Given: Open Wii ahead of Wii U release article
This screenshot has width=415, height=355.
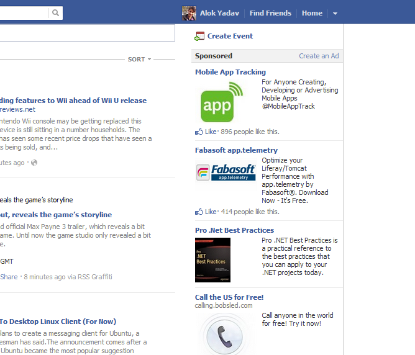Looking at the screenshot, I should 73,101.
